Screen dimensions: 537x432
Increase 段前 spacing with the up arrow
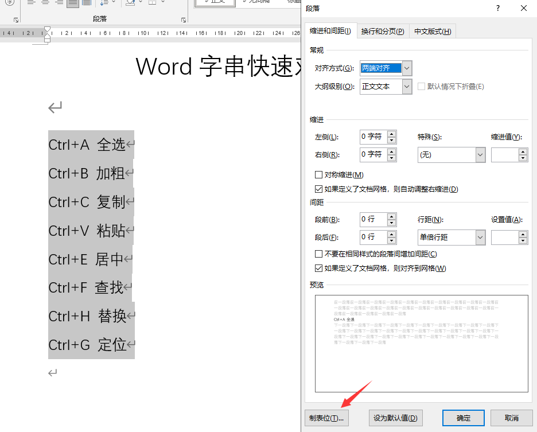[391, 216]
